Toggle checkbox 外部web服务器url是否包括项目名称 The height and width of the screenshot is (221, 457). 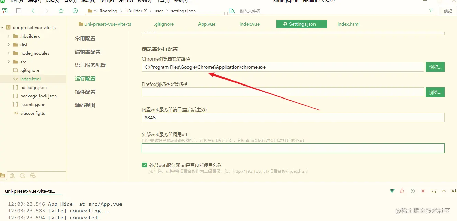tap(145, 165)
